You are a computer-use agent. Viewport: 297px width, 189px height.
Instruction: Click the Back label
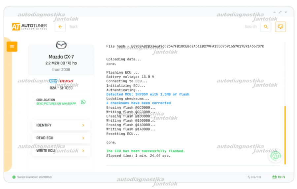click(x=74, y=27)
